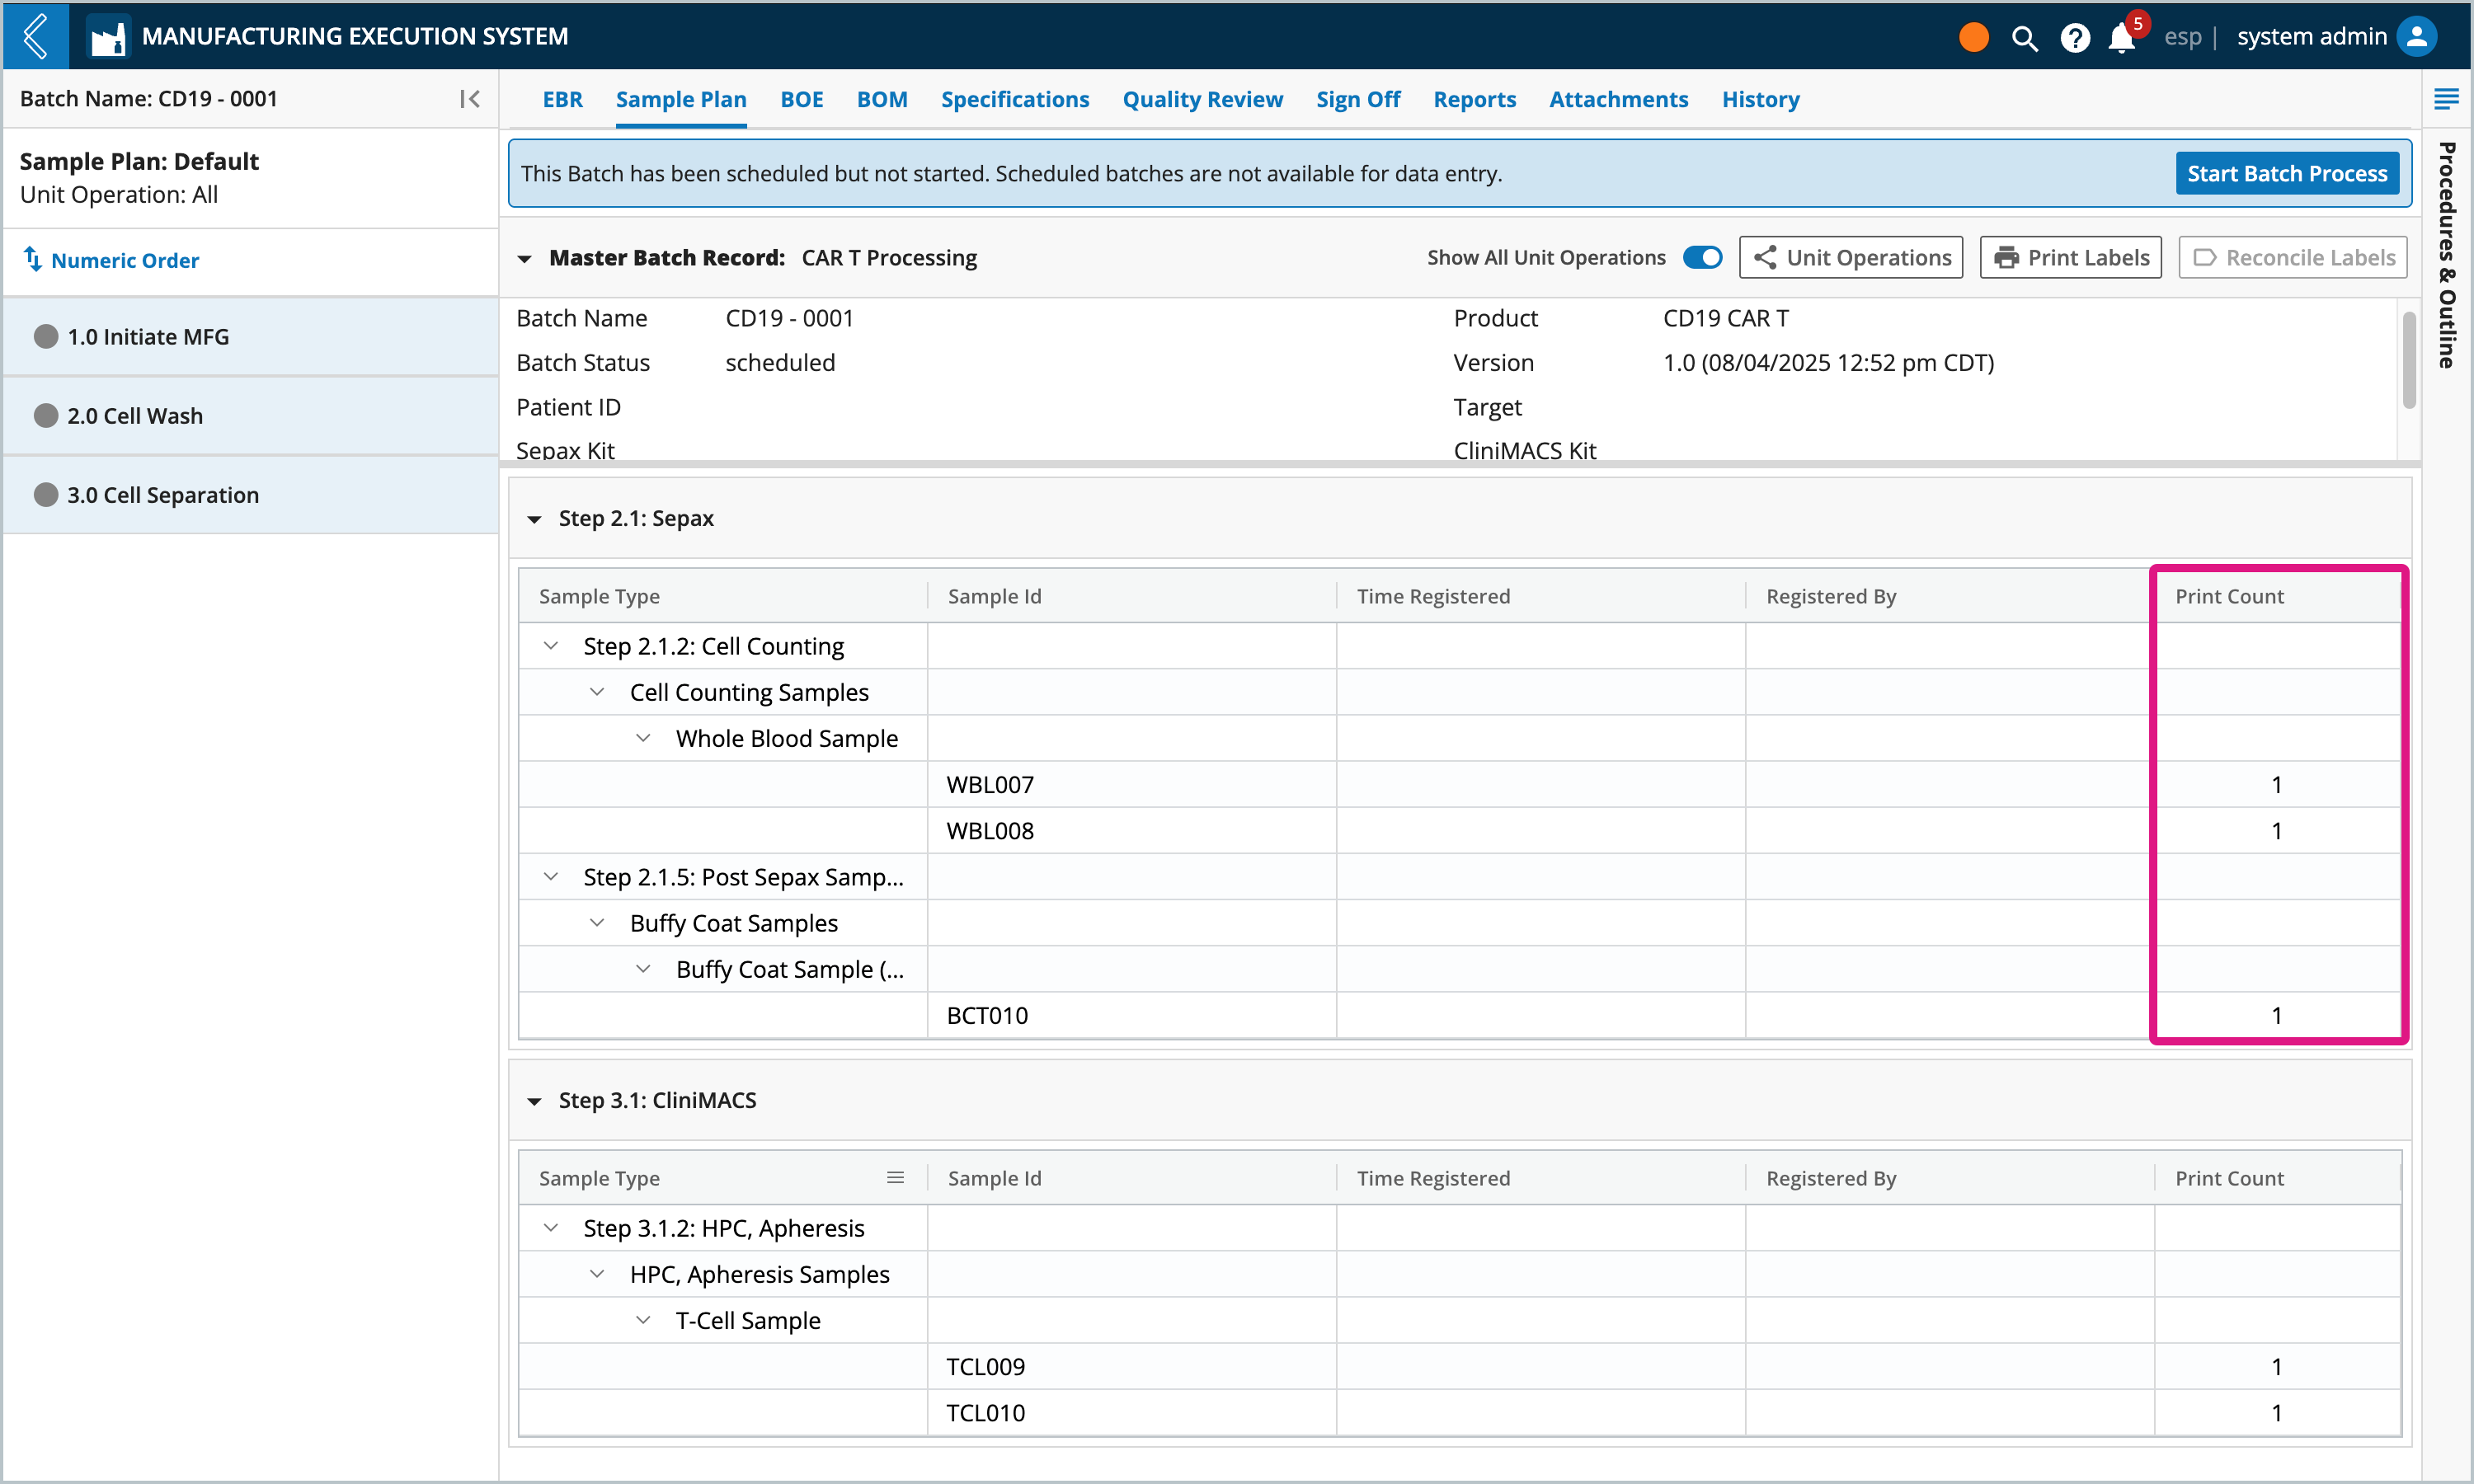This screenshot has width=2474, height=1484.
Task: Click the Print Labels button
Action: 2070,258
